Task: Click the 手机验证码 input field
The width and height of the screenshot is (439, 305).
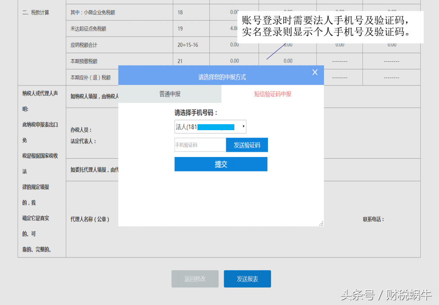Action: point(200,145)
